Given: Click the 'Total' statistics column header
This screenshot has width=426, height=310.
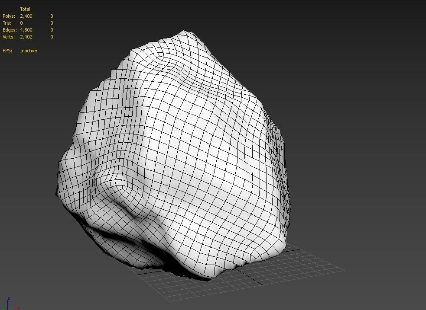Looking at the screenshot, I should point(25,9).
